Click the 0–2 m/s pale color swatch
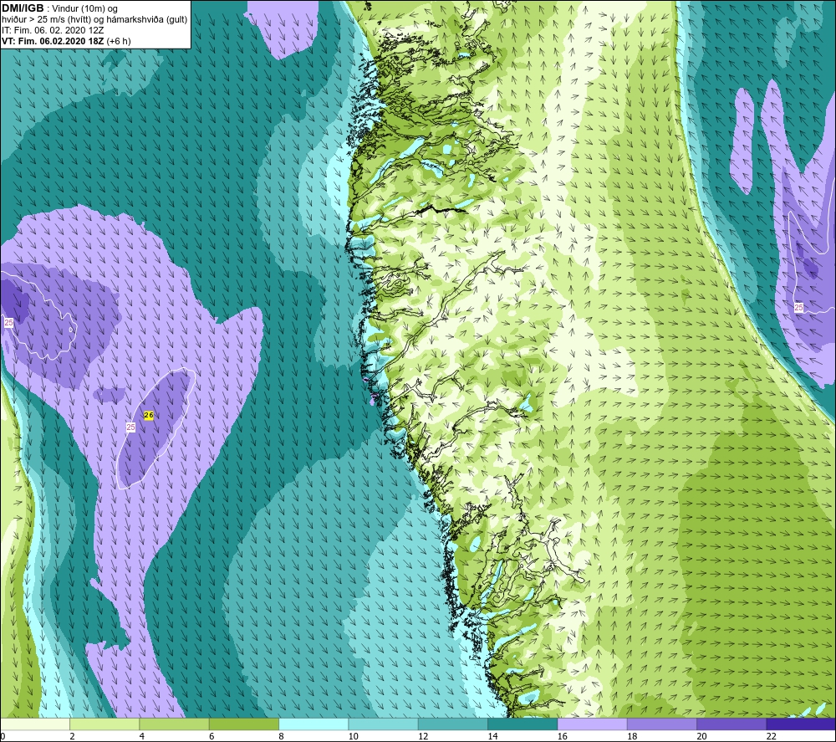 (x=34, y=724)
